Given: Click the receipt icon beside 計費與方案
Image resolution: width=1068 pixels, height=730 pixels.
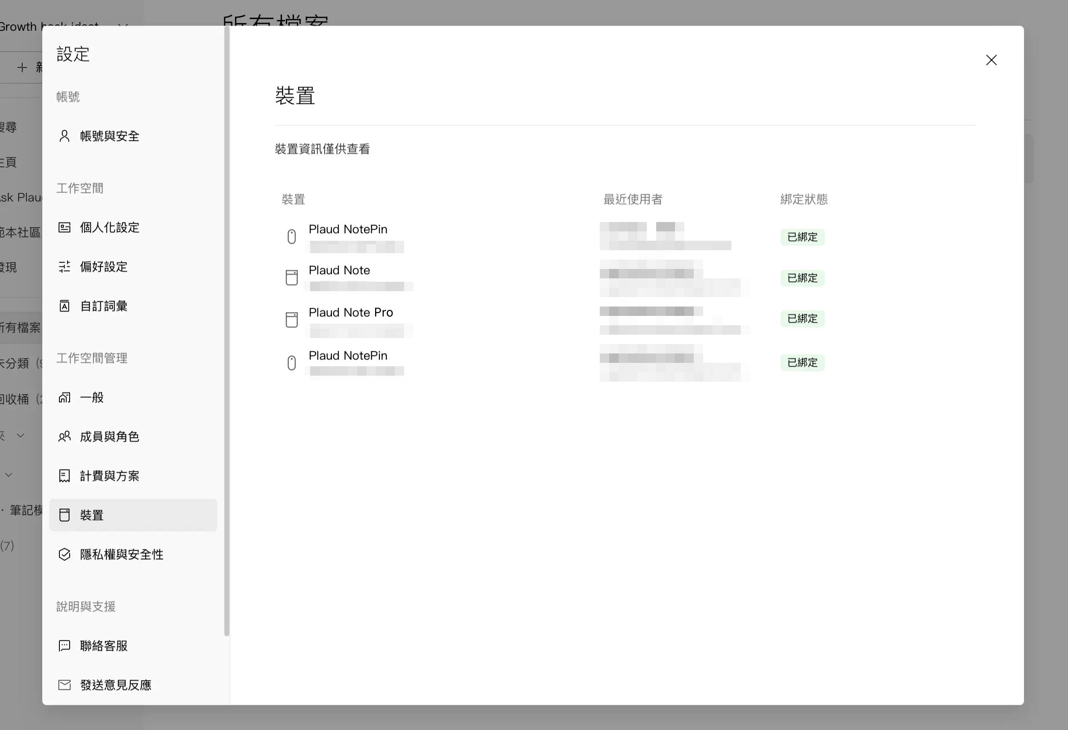Looking at the screenshot, I should coord(65,476).
